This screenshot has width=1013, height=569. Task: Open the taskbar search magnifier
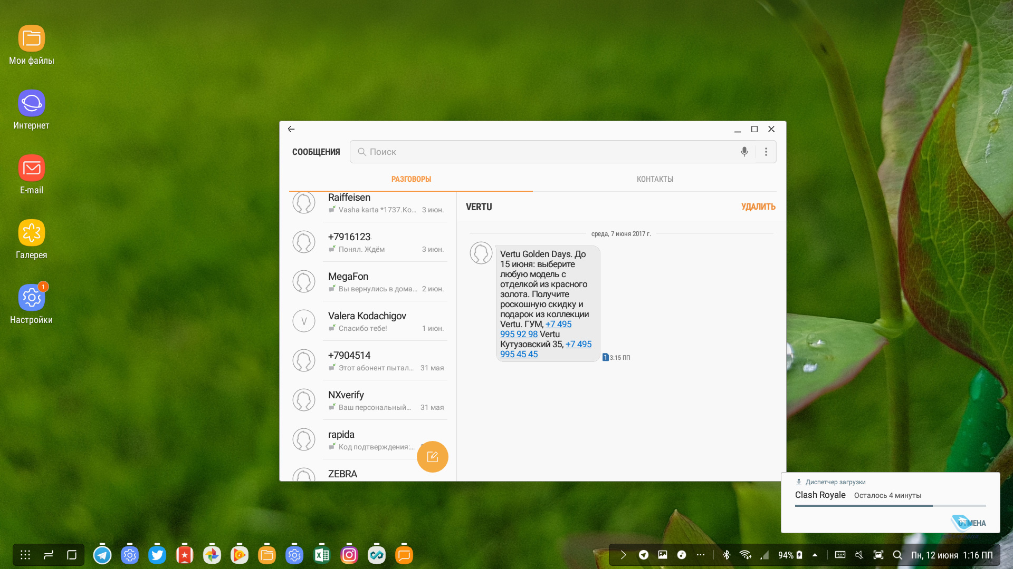point(897,555)
